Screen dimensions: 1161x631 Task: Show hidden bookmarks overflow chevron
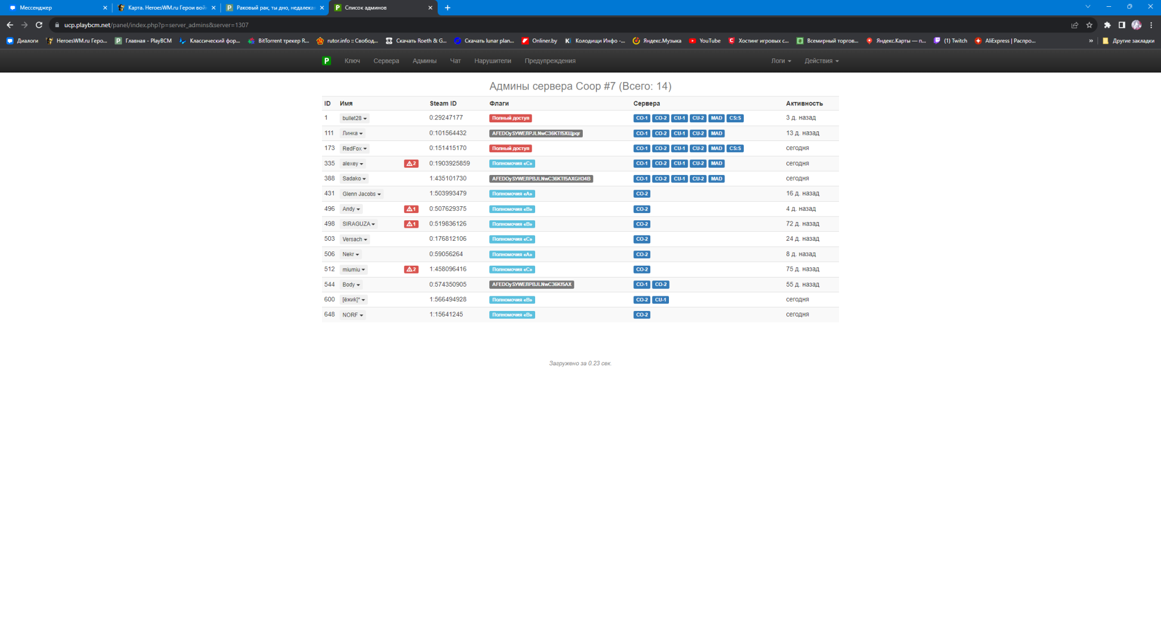coord(1091,41)
